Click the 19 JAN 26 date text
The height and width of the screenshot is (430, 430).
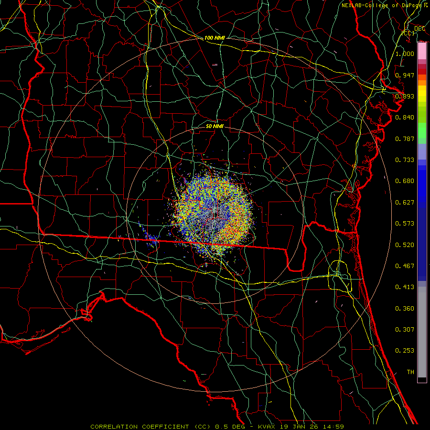(300, 427)
